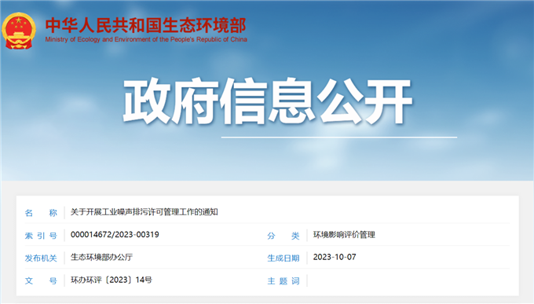Select the document title 关于开展工业噪声排污许可管理工作的通知
Screen dimensions: 534x304
coord(144,212)
